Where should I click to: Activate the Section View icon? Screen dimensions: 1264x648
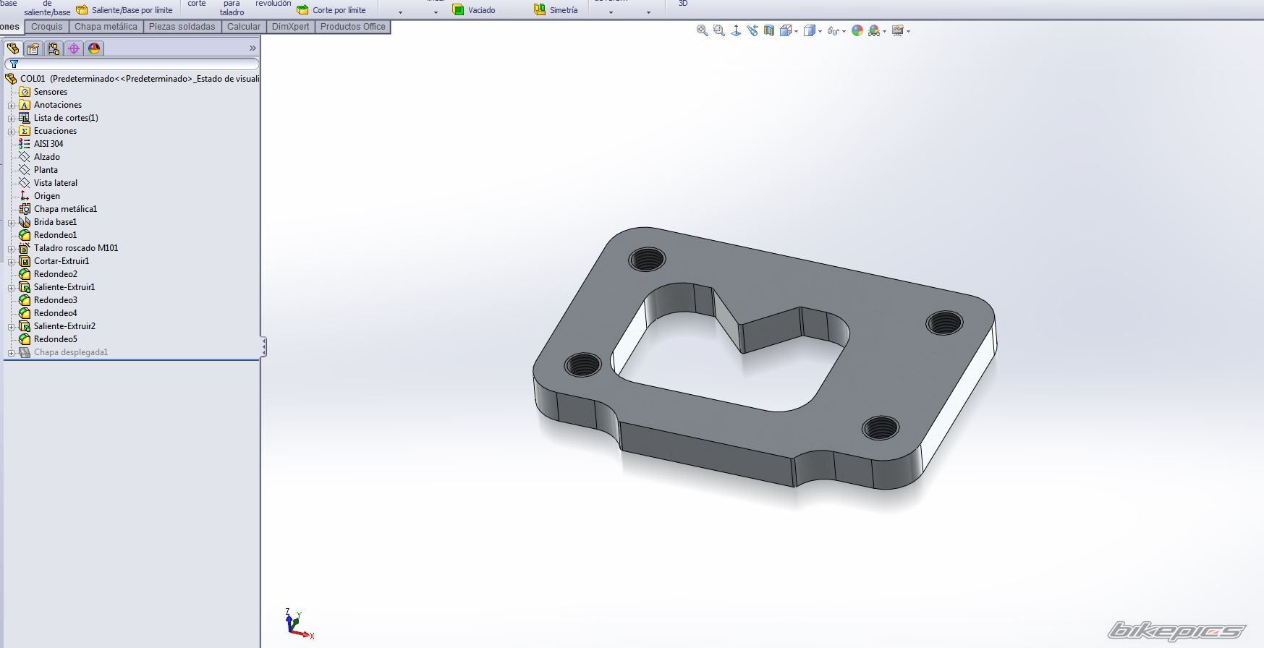pyautogui.click(x=769, y=30)
